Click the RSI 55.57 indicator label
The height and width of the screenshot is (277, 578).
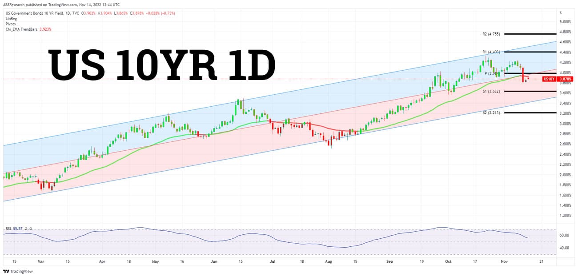point(14,229)
